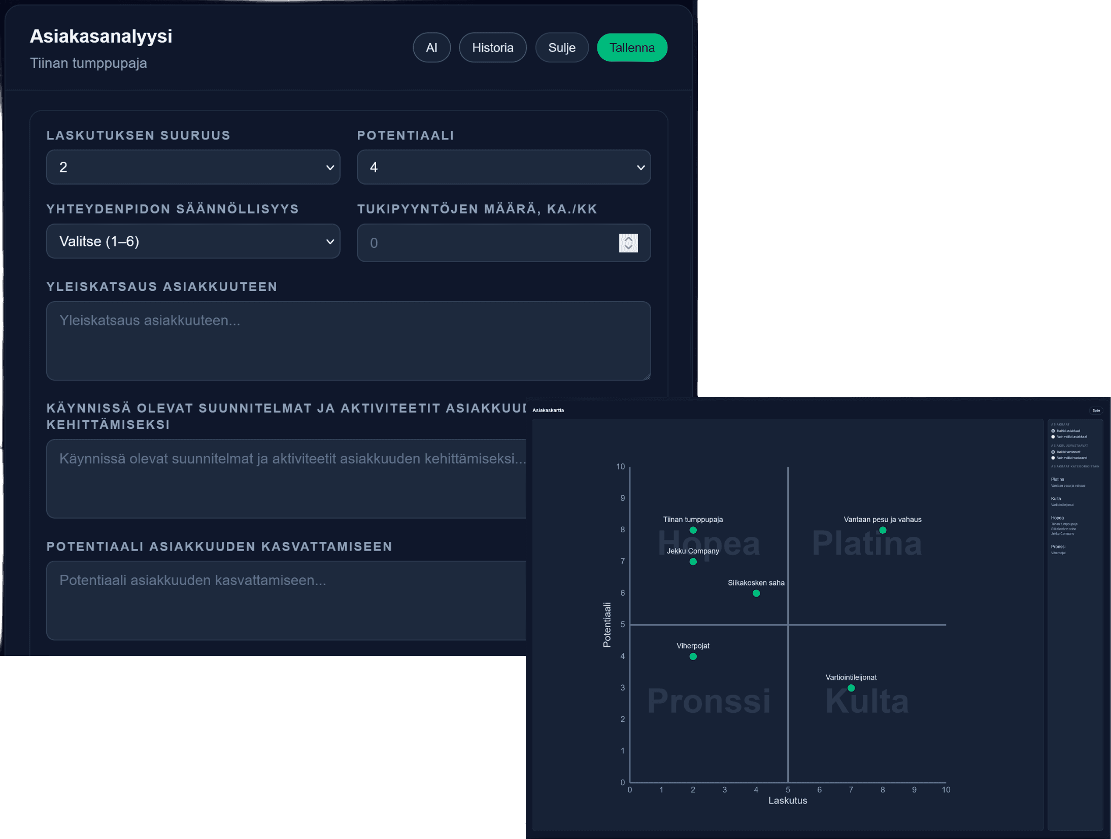
Task: Expand Yhteydenpidon säännöllisyys Valitse (1–6) dropdown
Action: point(193,241)
